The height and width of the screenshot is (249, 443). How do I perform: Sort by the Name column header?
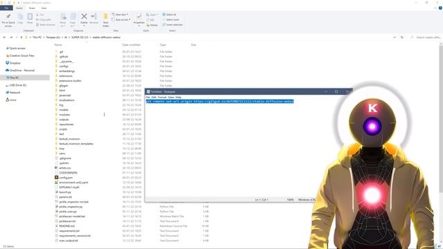(58, 45)
